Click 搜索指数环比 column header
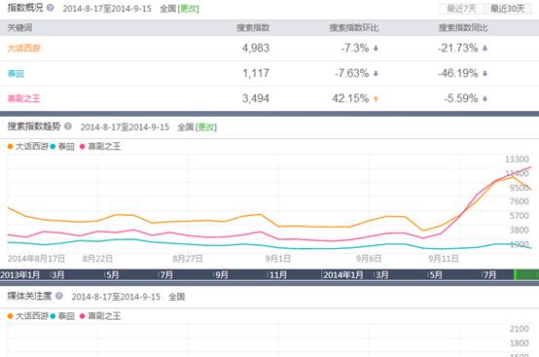Image resolution: width=539 pixels, height=357 pixels. pyautogui.click(x=354, y=28)
